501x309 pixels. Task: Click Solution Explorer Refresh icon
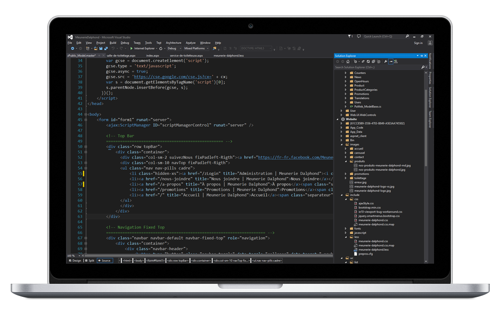point(368,62)
